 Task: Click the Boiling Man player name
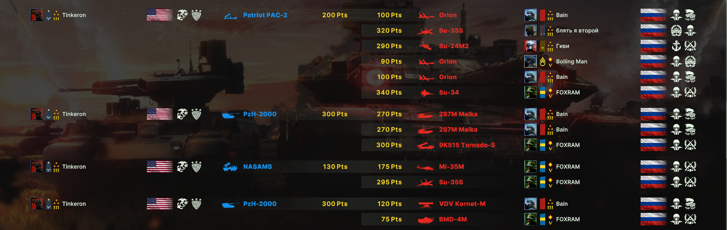click(x=571, y=61)
